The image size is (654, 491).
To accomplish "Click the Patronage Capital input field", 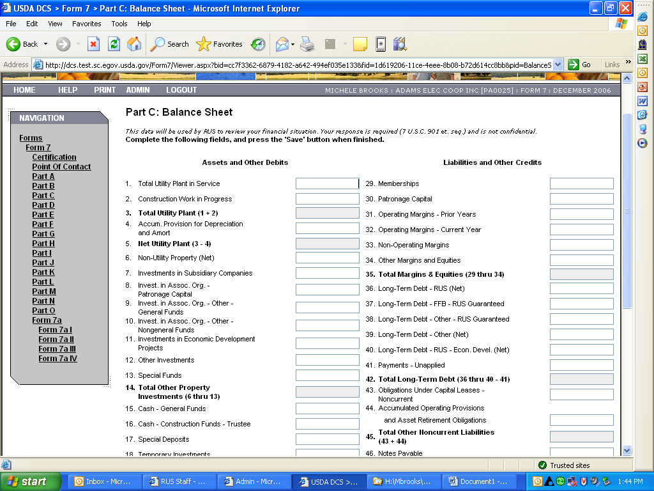I will click(x=581, y=199).
